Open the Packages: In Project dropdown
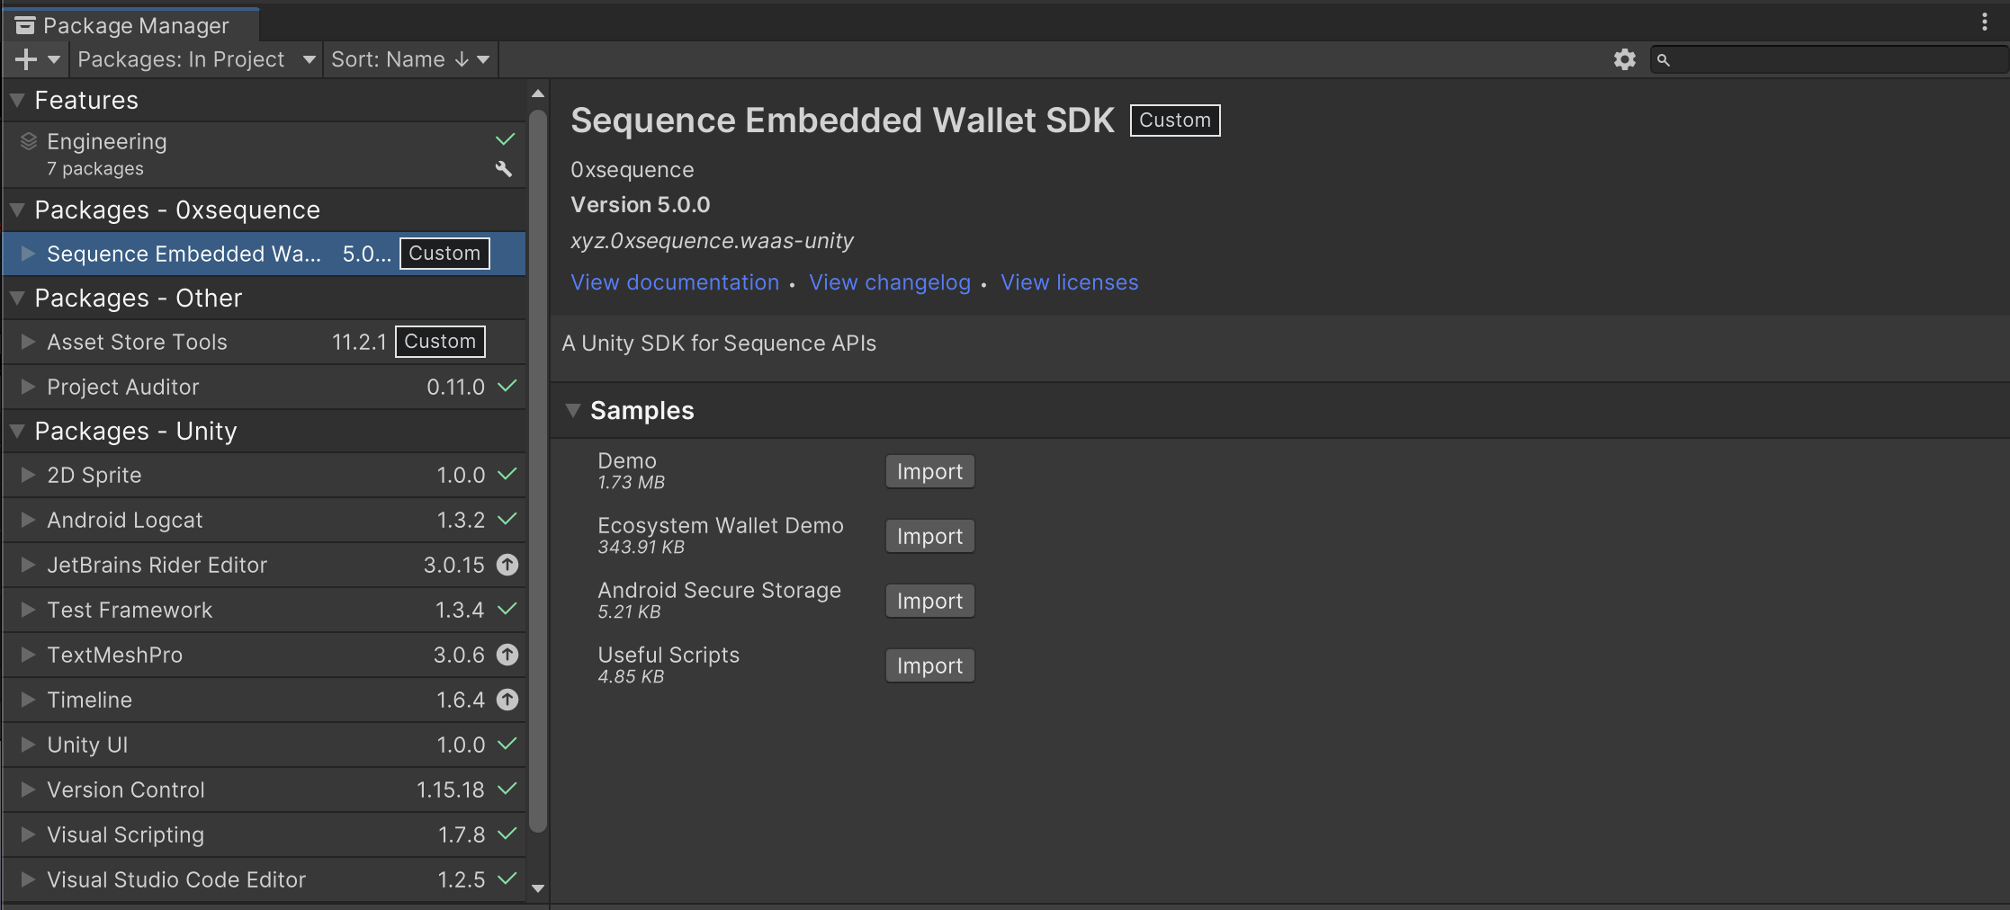The height and width of the screenshot is (910, 2010). pyautogui.click(x=196, y=59)
